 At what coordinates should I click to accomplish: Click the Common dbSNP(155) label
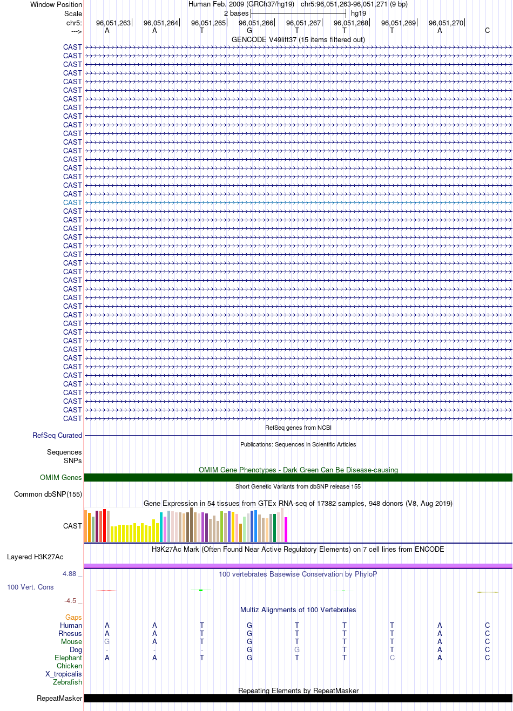(x=48, y=494)
